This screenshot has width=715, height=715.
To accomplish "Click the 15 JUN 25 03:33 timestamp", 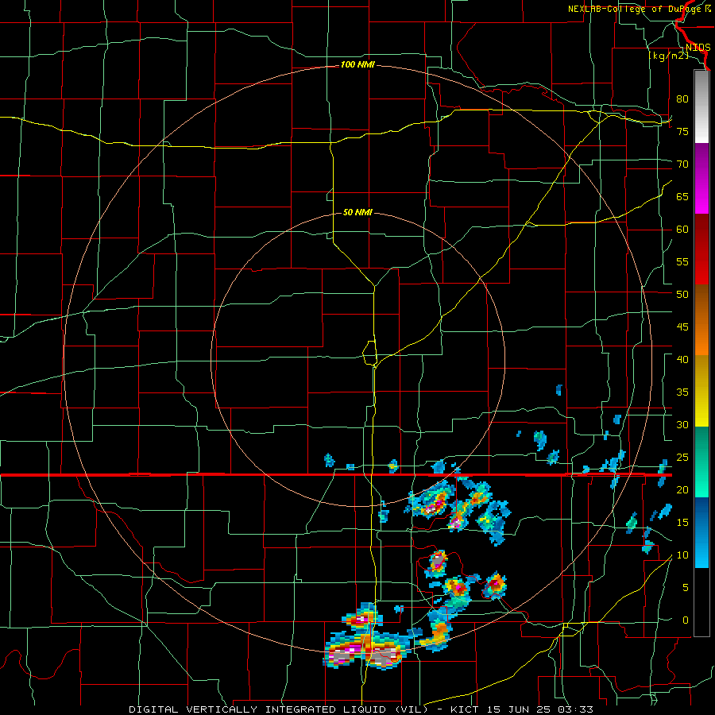I will (x=540, y=709).
